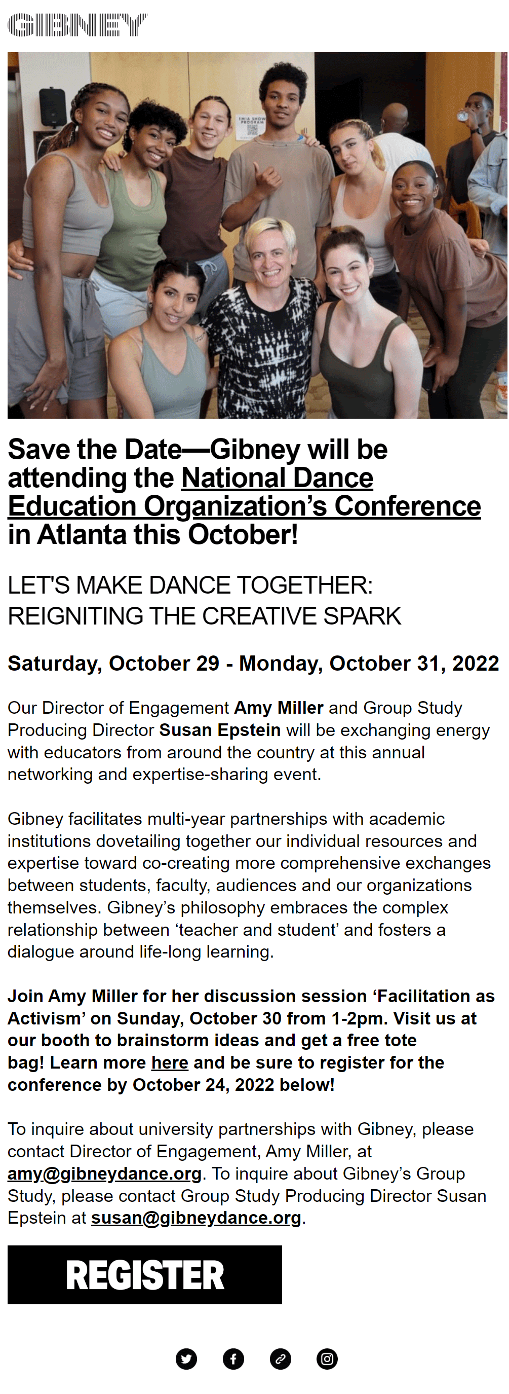The width and height of the screenshot is (509, 1394).
Task: Click the chain link website icon
Action: 280,1359
